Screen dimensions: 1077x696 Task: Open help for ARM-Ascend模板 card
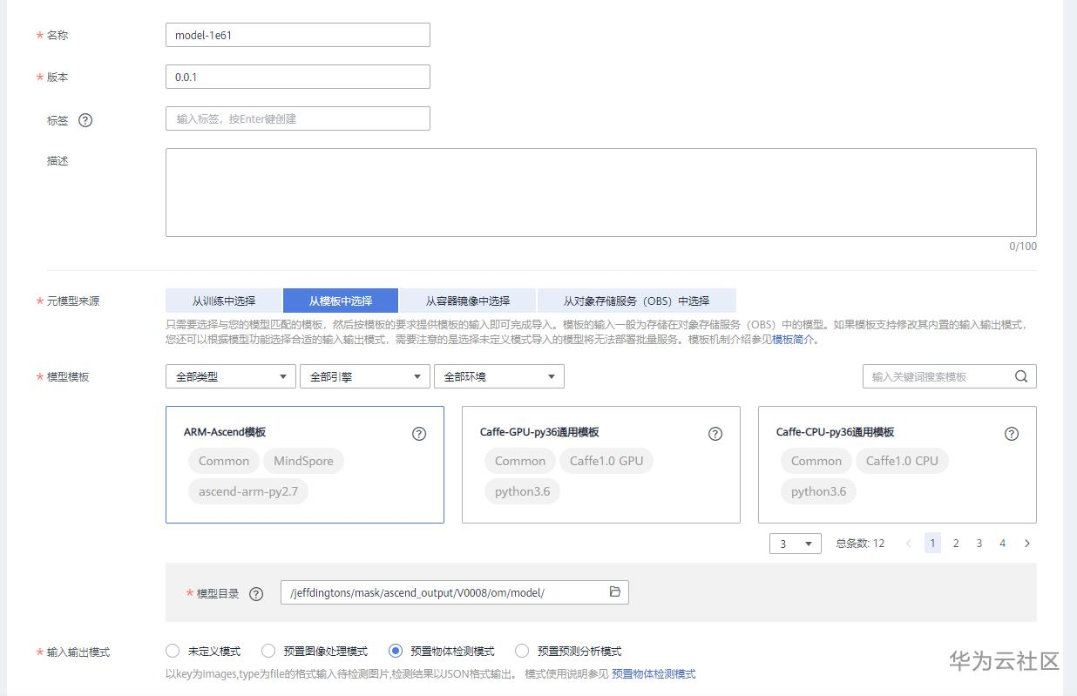[419, 434]
